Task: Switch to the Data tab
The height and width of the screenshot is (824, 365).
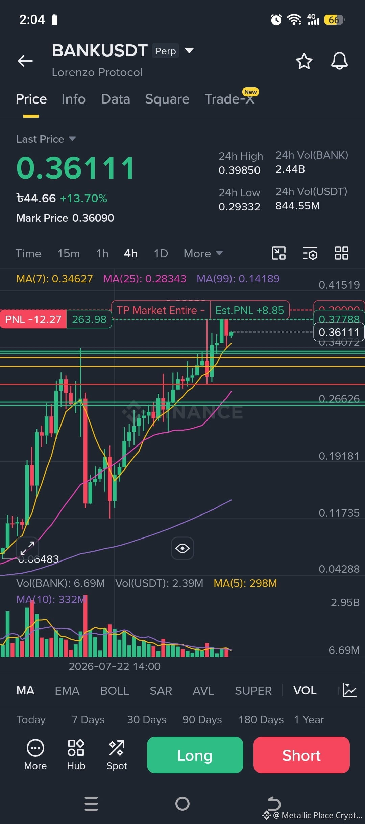Action: (116, 99)
